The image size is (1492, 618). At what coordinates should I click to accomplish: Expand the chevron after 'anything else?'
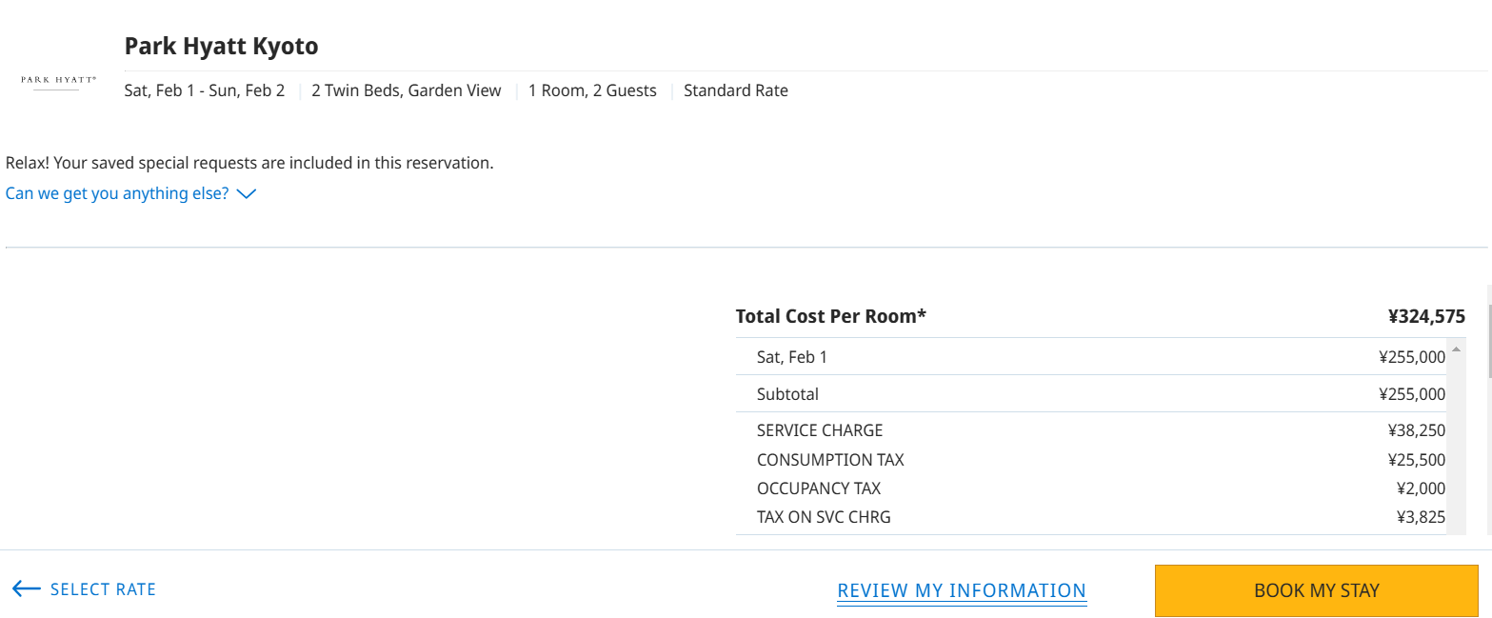pos(247,194)
